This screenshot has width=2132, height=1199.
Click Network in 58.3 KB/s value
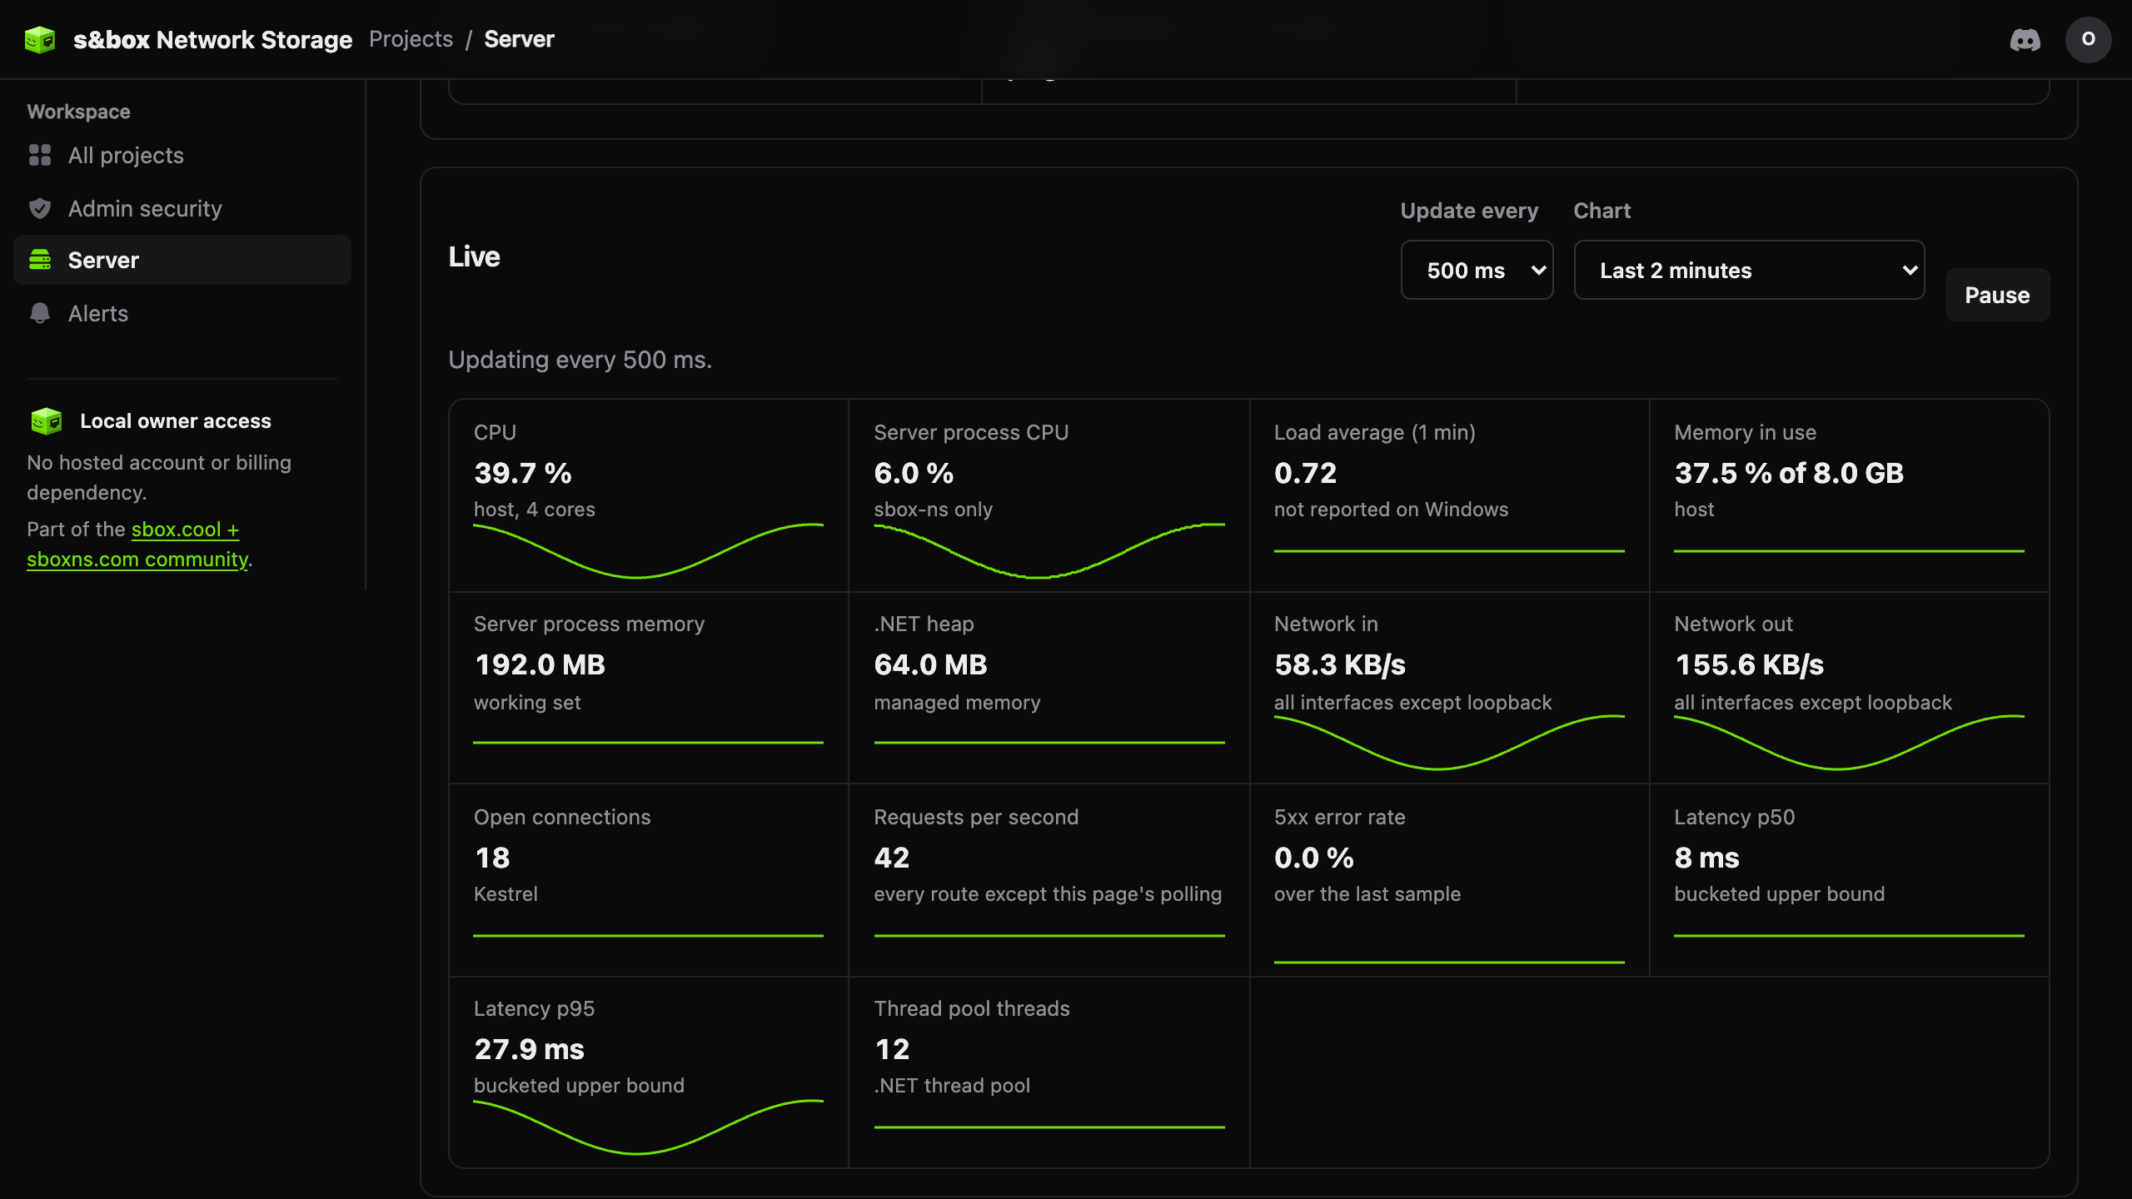pos(1340,664)
